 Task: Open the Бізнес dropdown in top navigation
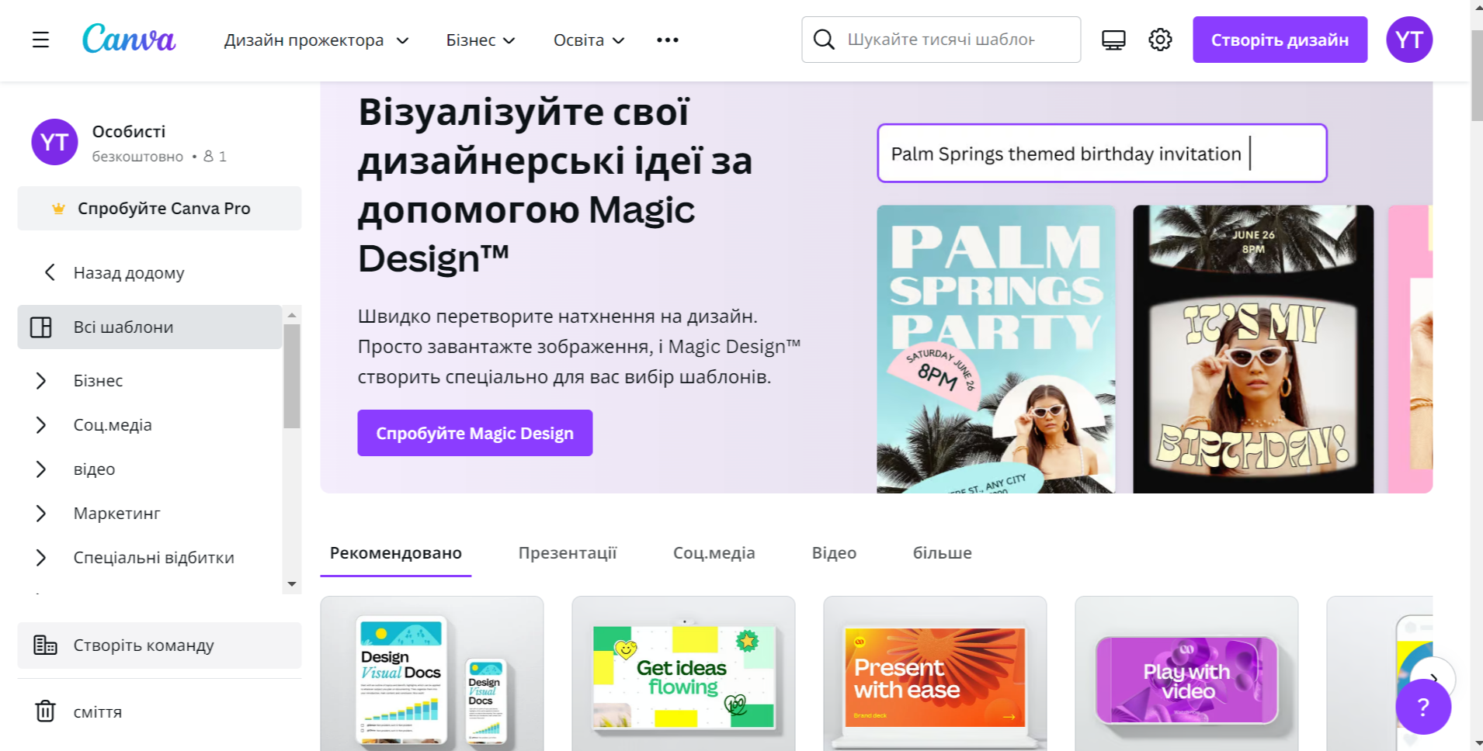(x=481, y=40)
